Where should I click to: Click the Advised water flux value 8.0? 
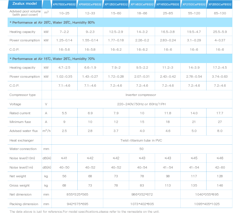pyautogui.click(x=220, y=131)
